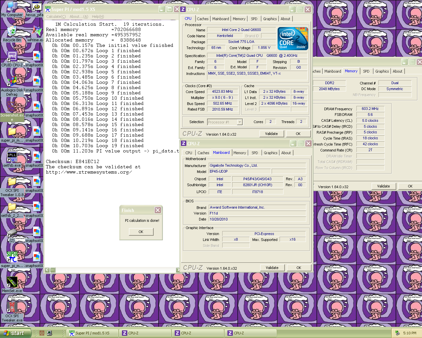Click the Core Speed value 4523.83 MHz

[223, 91]
